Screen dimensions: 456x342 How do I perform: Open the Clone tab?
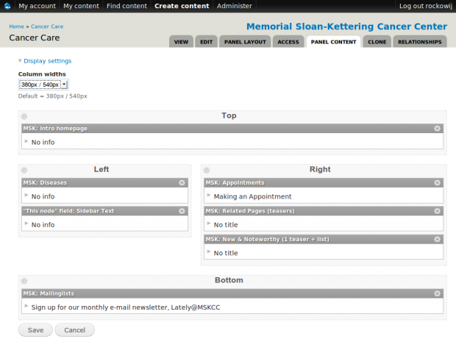point(377,42)
